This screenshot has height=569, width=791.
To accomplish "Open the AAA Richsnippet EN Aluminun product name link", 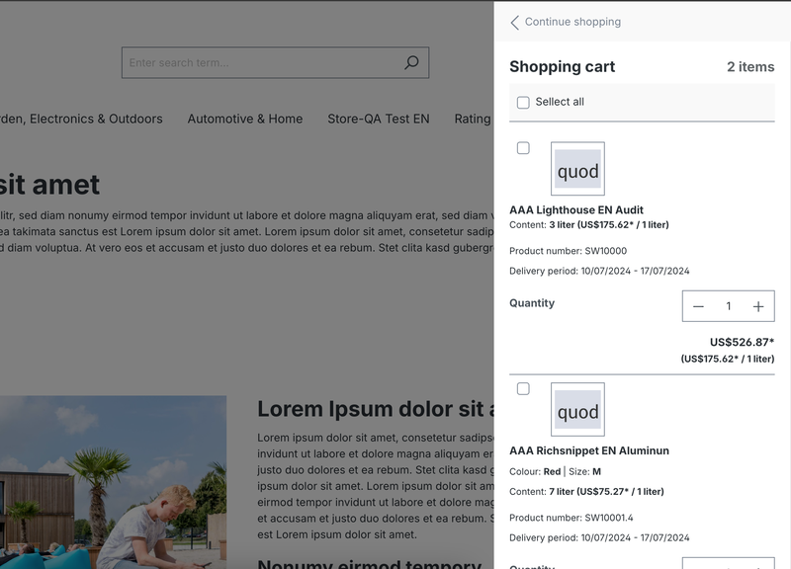I will 589,450.
